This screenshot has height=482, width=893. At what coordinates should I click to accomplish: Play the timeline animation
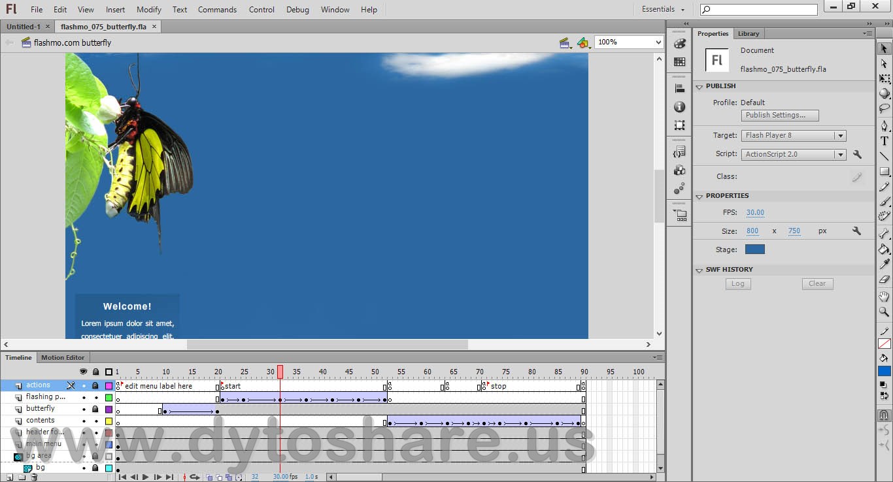click(x=146, y=477)
